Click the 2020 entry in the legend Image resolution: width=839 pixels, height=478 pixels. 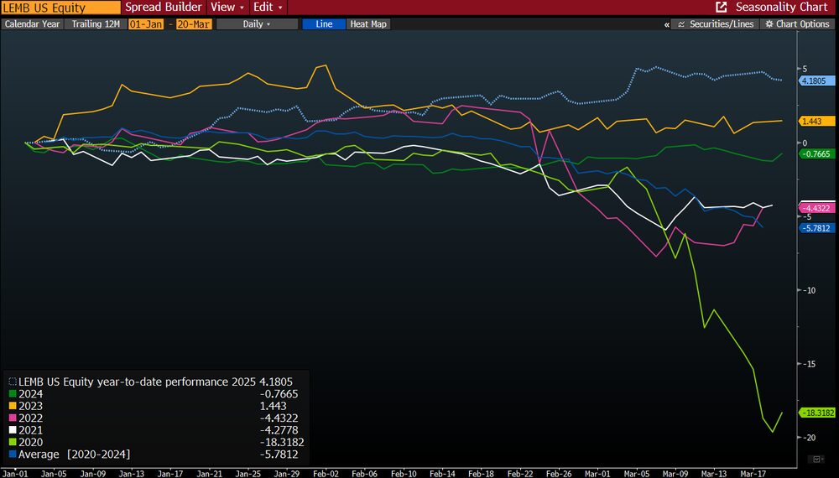[31, 442]
